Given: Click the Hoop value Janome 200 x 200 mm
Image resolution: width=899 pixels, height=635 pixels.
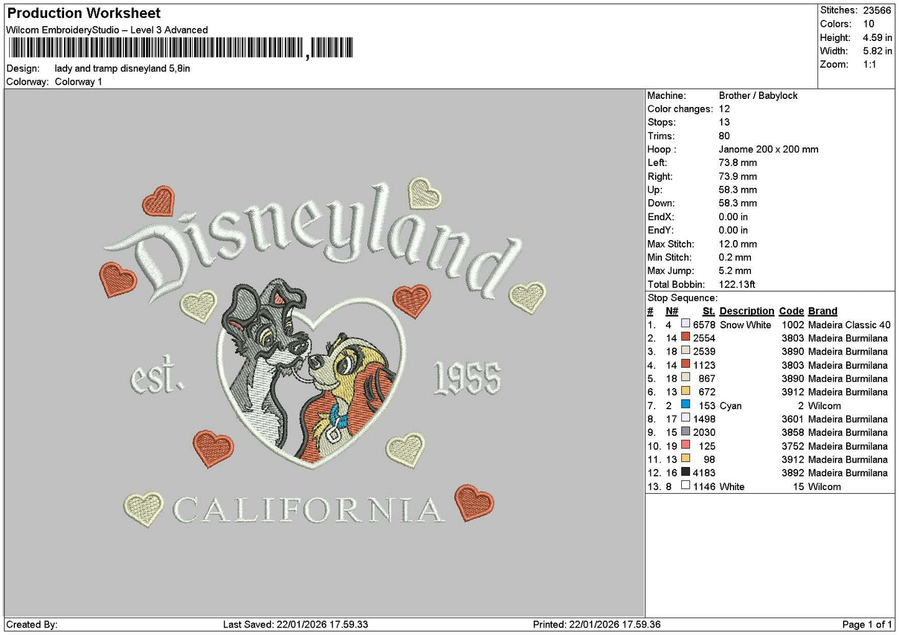Looking at the screenshot, I should 768,149.
